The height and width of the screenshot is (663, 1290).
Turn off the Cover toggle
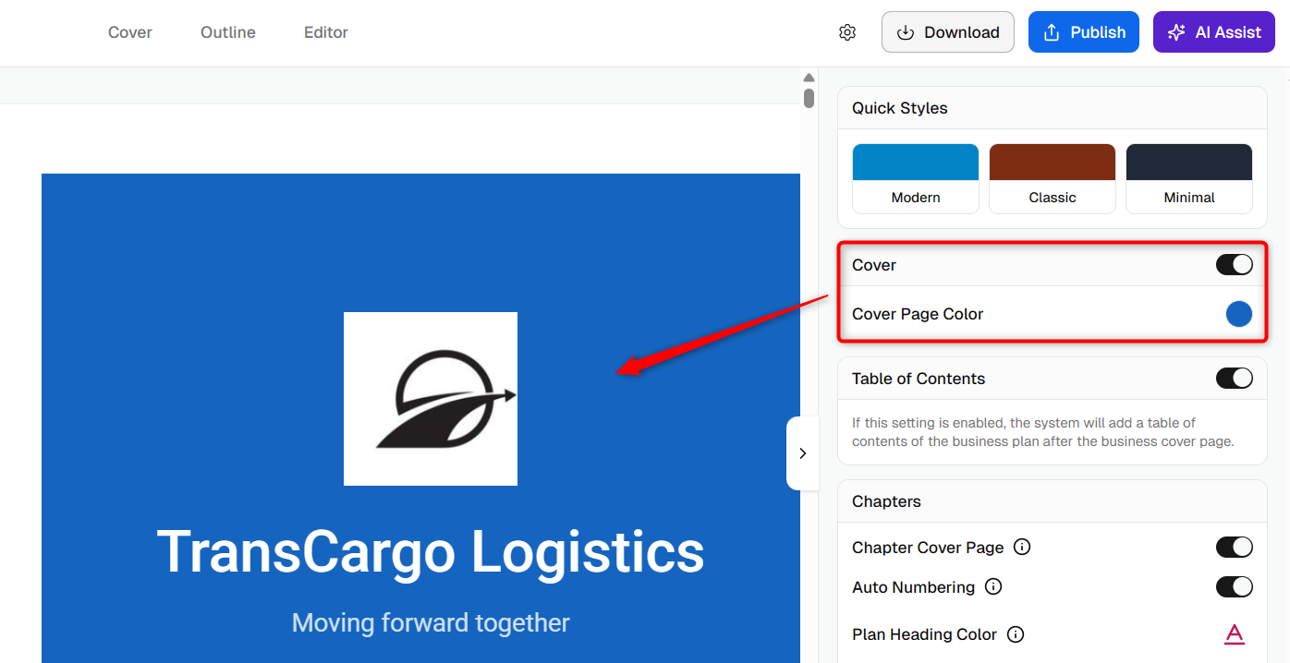[1235, 265]
